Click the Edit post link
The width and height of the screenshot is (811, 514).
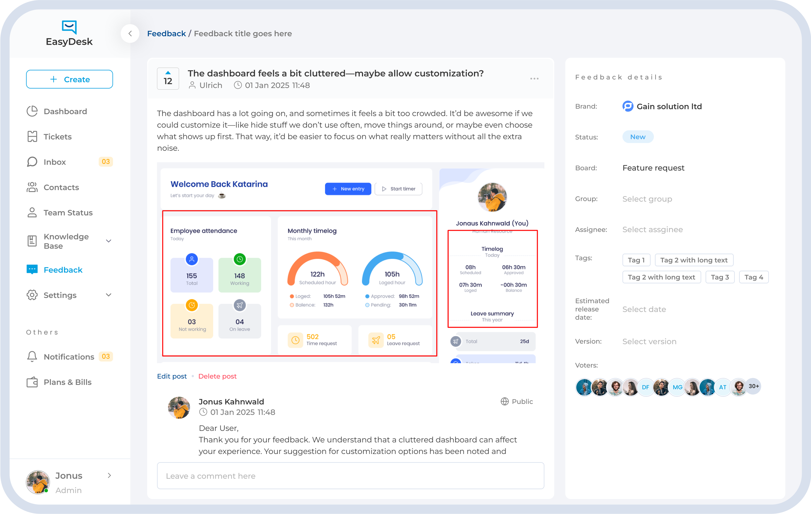[x=172, y=376]
